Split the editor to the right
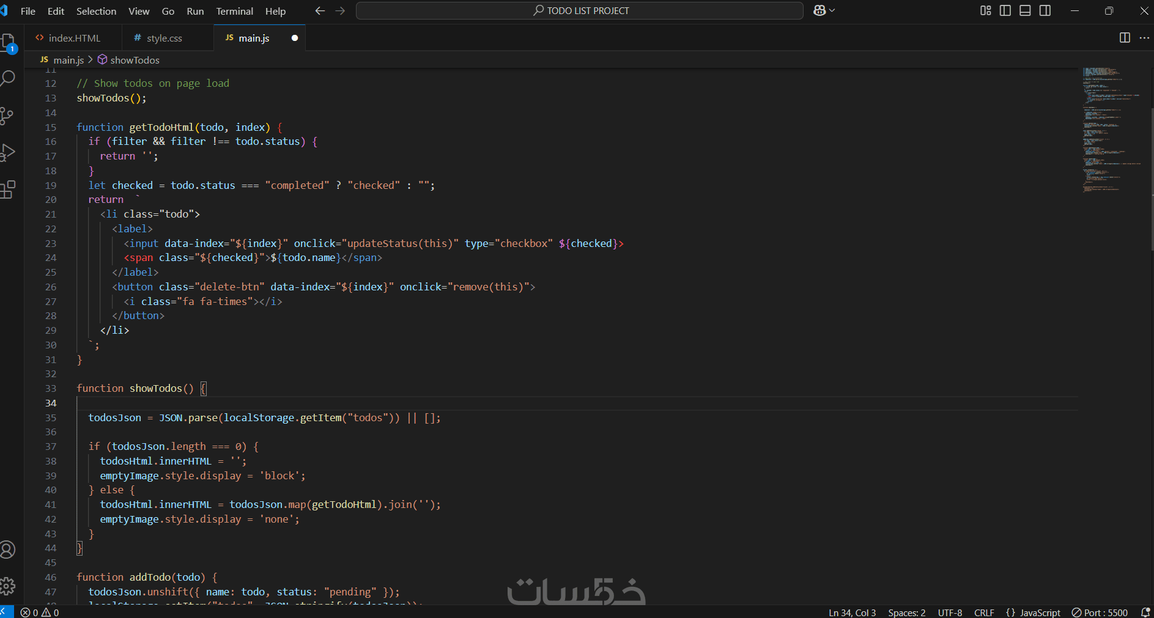This screenshot has width=1154, height=618. click(x=1125, y=37)
